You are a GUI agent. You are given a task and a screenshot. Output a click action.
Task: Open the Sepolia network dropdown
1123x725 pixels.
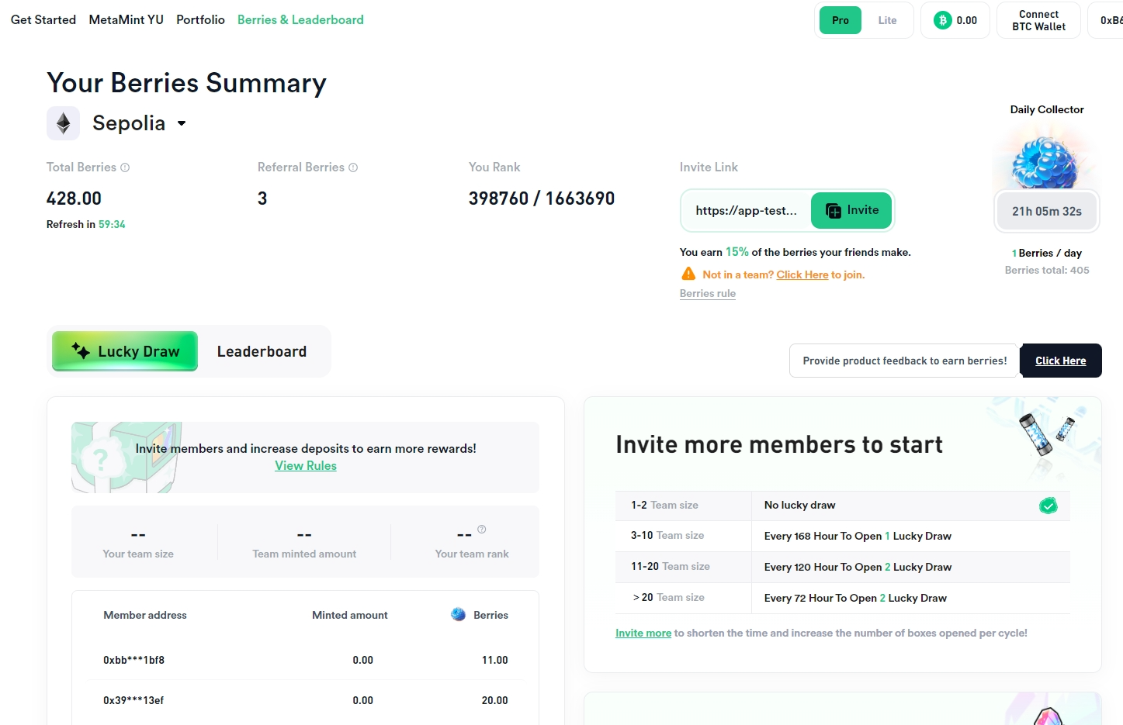pos(182,123)
